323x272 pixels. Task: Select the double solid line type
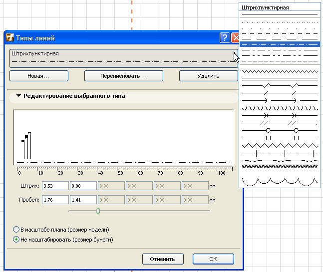pyautogui.click(x=280, y=79)
